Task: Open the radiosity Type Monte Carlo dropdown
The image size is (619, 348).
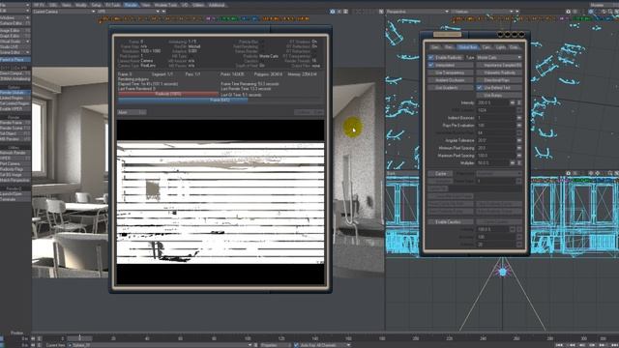Action: pos(499,58)
